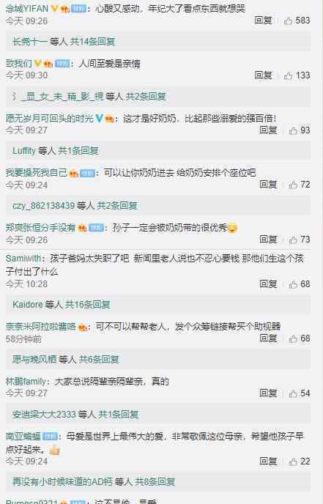Open 林鹏family username link

coord(26,382)
